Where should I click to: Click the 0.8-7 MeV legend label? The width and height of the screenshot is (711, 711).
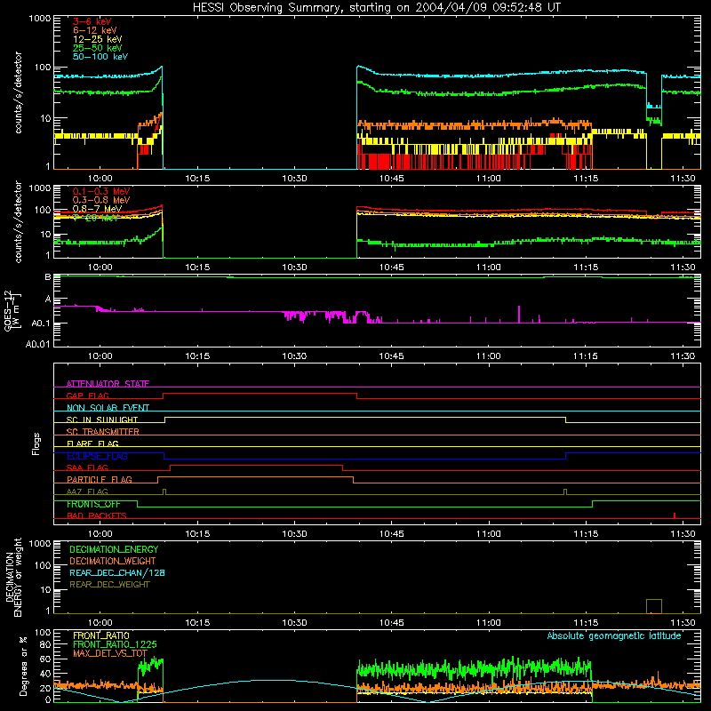[97, 209]
